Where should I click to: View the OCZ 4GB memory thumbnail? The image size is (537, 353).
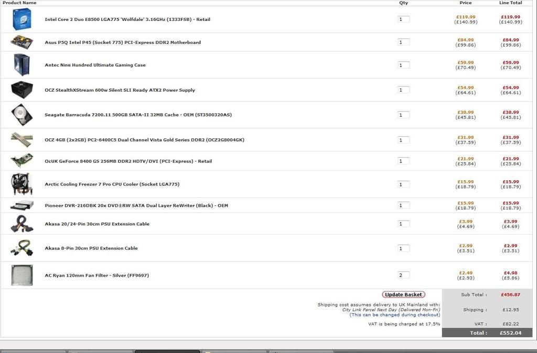(22, 139)
